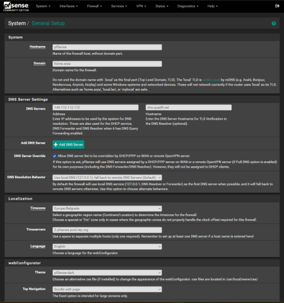Open the Status menu

coord(162,6)
